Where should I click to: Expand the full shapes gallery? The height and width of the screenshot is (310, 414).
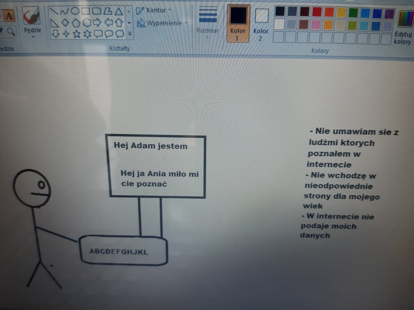129,34
